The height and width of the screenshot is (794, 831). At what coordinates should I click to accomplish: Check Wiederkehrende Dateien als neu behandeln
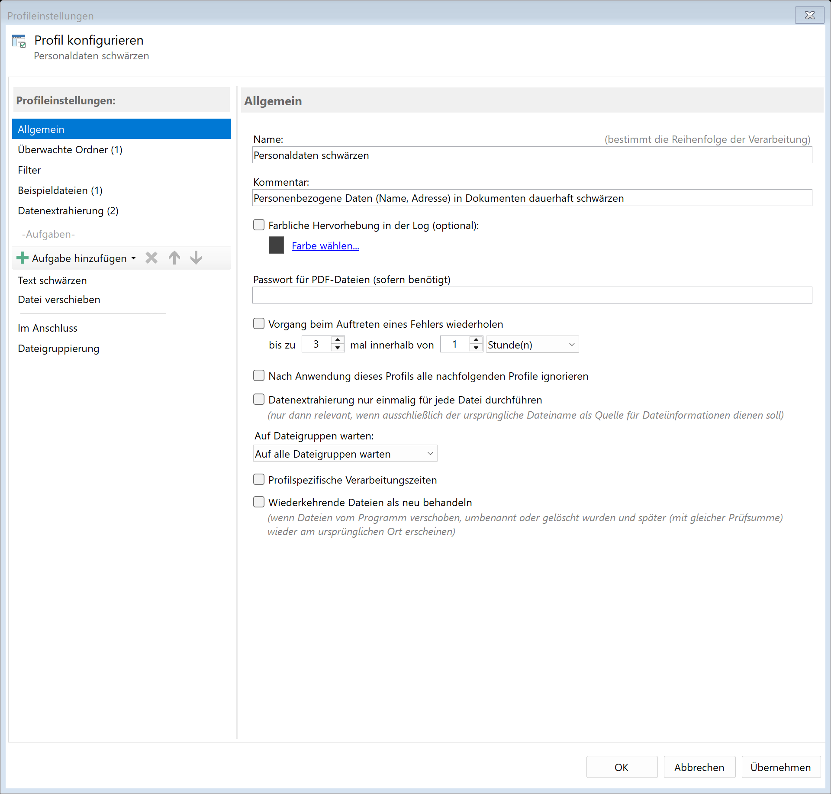click(x=259, y=502)
